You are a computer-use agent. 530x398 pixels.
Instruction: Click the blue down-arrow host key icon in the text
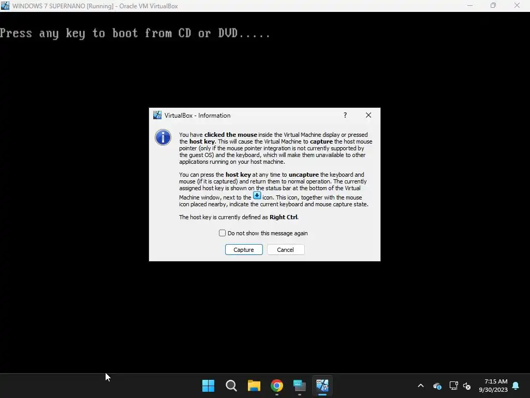[257, 195]
